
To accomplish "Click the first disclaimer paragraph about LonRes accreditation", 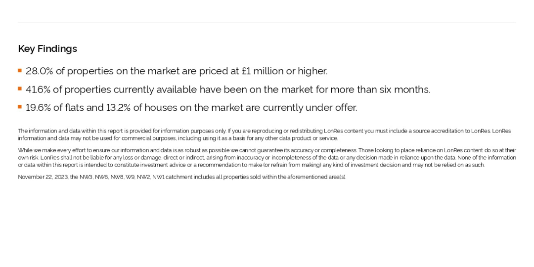I will pyautogui.click(x=264, y=134).
